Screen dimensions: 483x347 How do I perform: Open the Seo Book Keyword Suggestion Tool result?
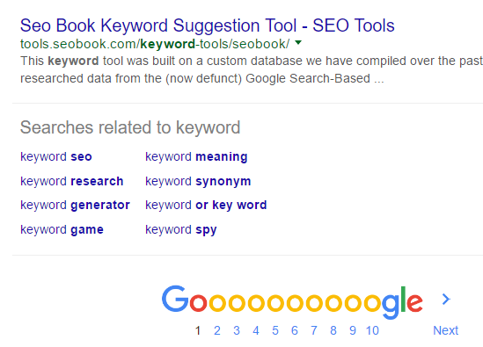[x=208, y=25]
